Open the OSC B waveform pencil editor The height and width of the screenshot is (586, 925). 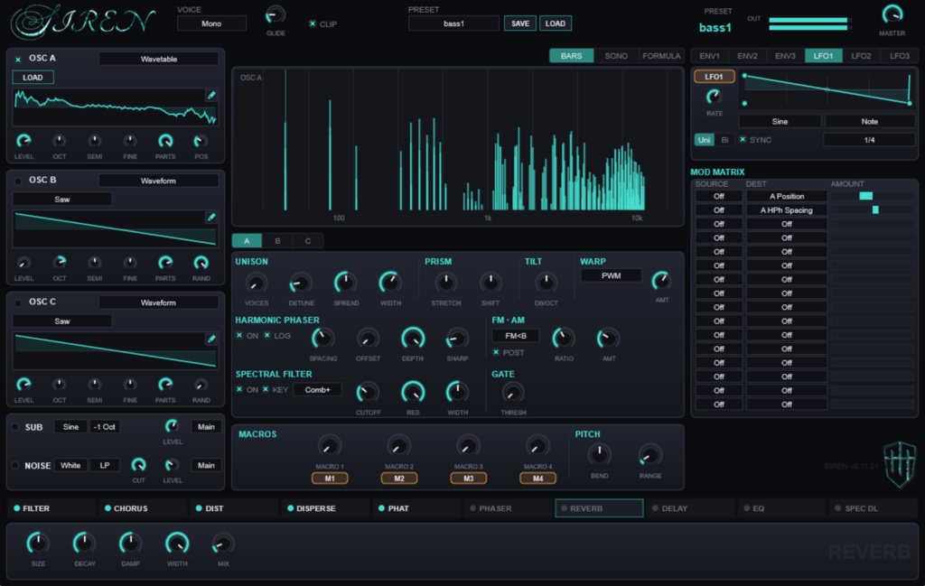(x=211, y=217)
